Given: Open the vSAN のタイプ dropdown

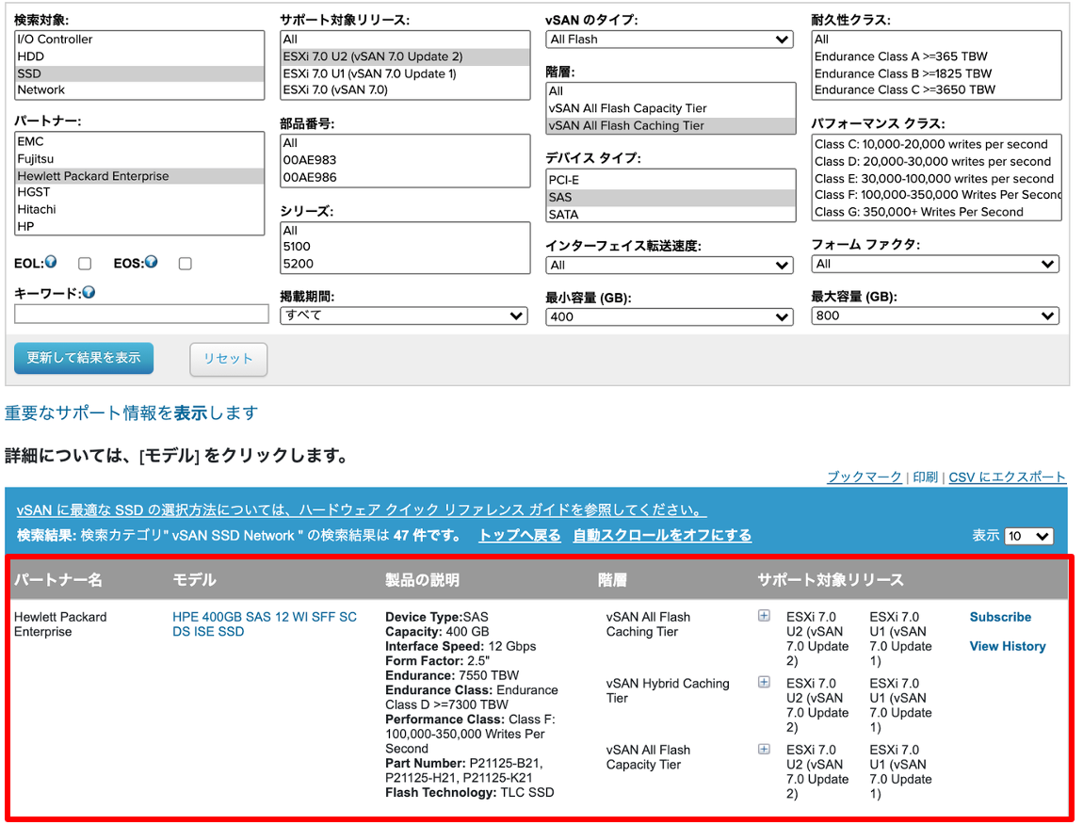Looking at the screenshot, I should click(670, 40).
